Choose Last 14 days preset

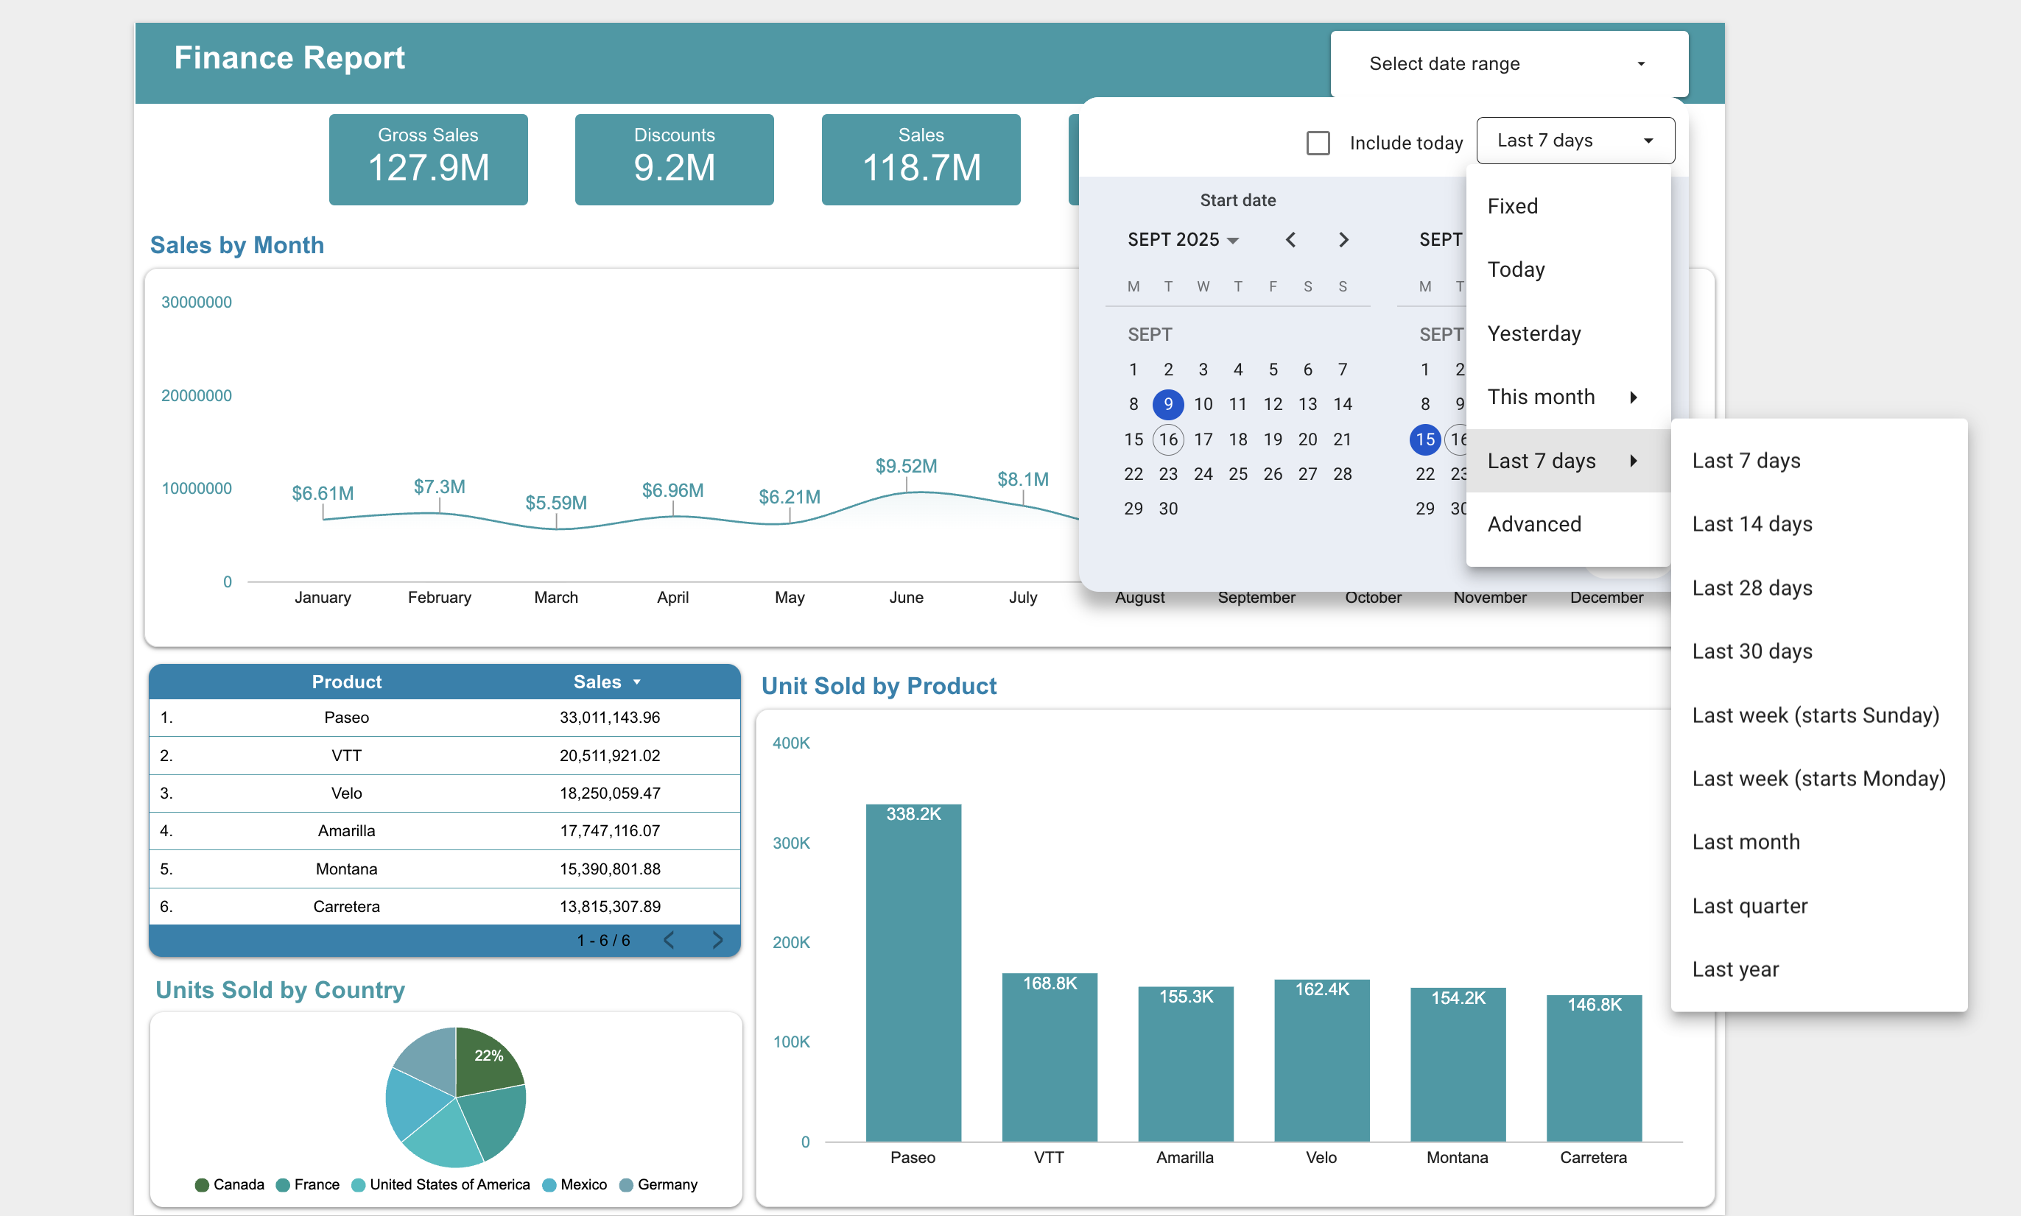[1751, 523]
